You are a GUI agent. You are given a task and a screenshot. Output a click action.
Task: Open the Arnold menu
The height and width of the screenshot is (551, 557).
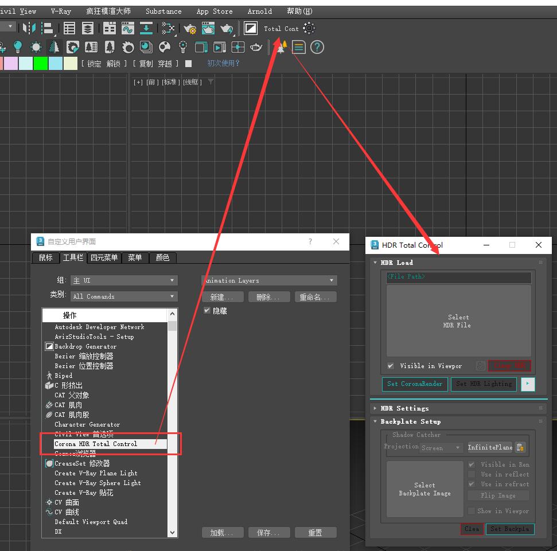coord(260,11)
